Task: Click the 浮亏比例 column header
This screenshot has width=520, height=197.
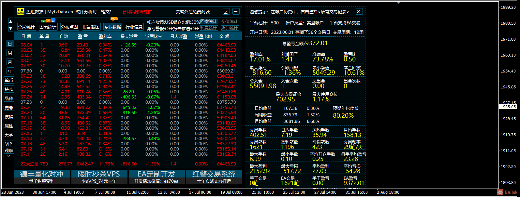Action: click(x=154, y=36)
